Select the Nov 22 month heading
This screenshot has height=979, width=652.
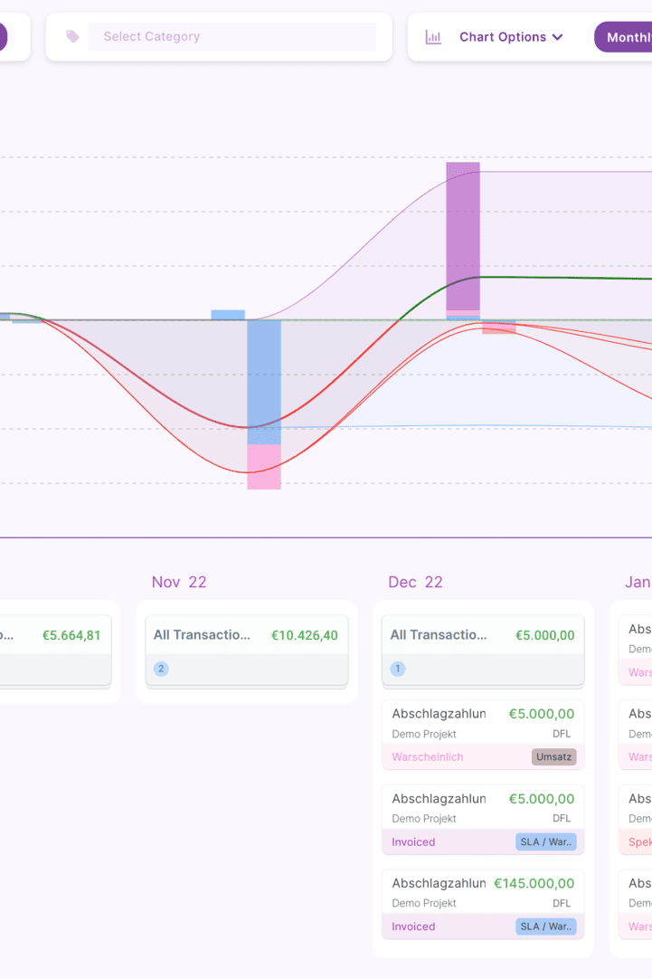[x=179, y=582]
